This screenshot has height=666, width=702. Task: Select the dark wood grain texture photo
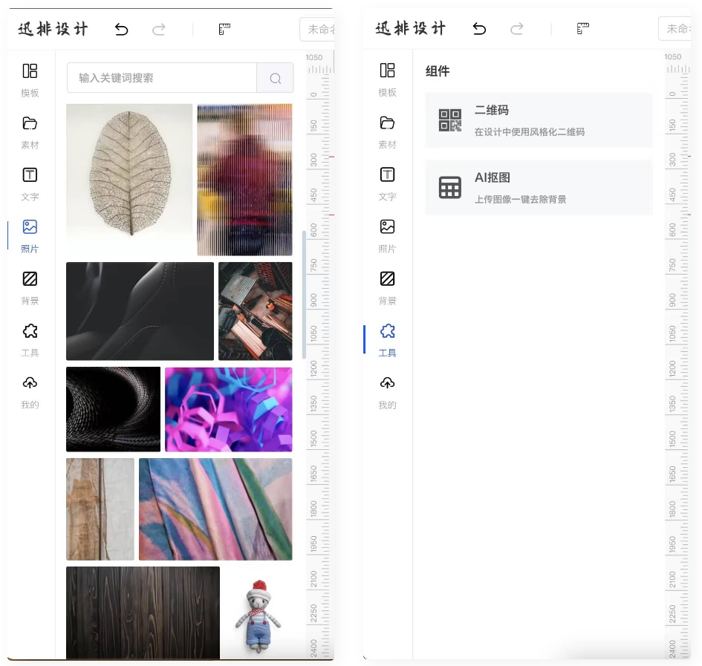(143, 613)
